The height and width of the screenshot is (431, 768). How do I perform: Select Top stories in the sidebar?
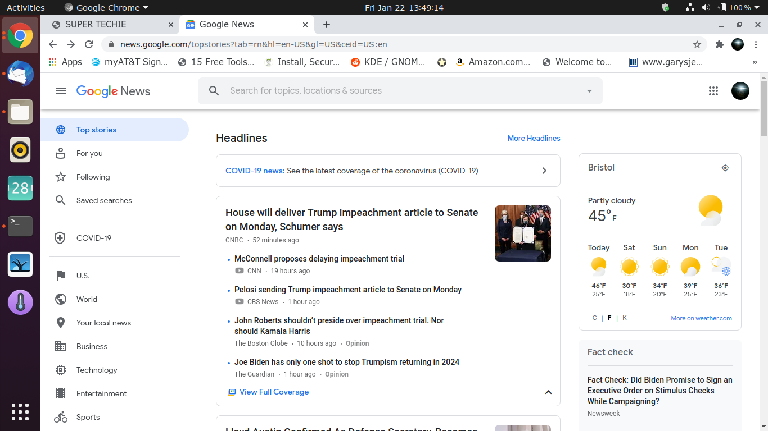(x=115, y=130)
